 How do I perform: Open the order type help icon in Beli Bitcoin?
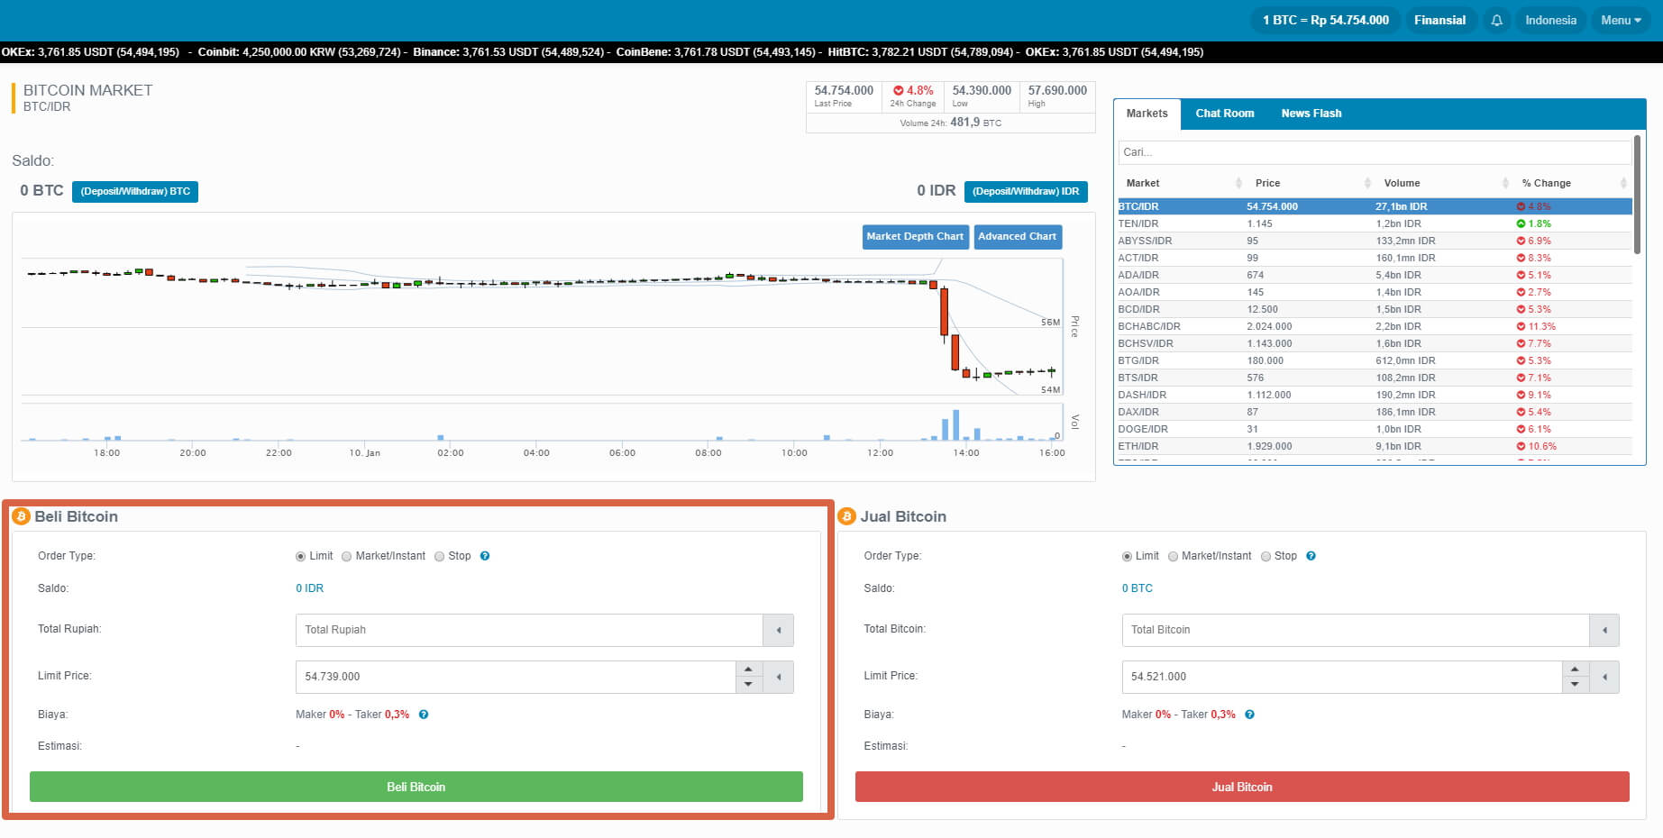[485, 556]
